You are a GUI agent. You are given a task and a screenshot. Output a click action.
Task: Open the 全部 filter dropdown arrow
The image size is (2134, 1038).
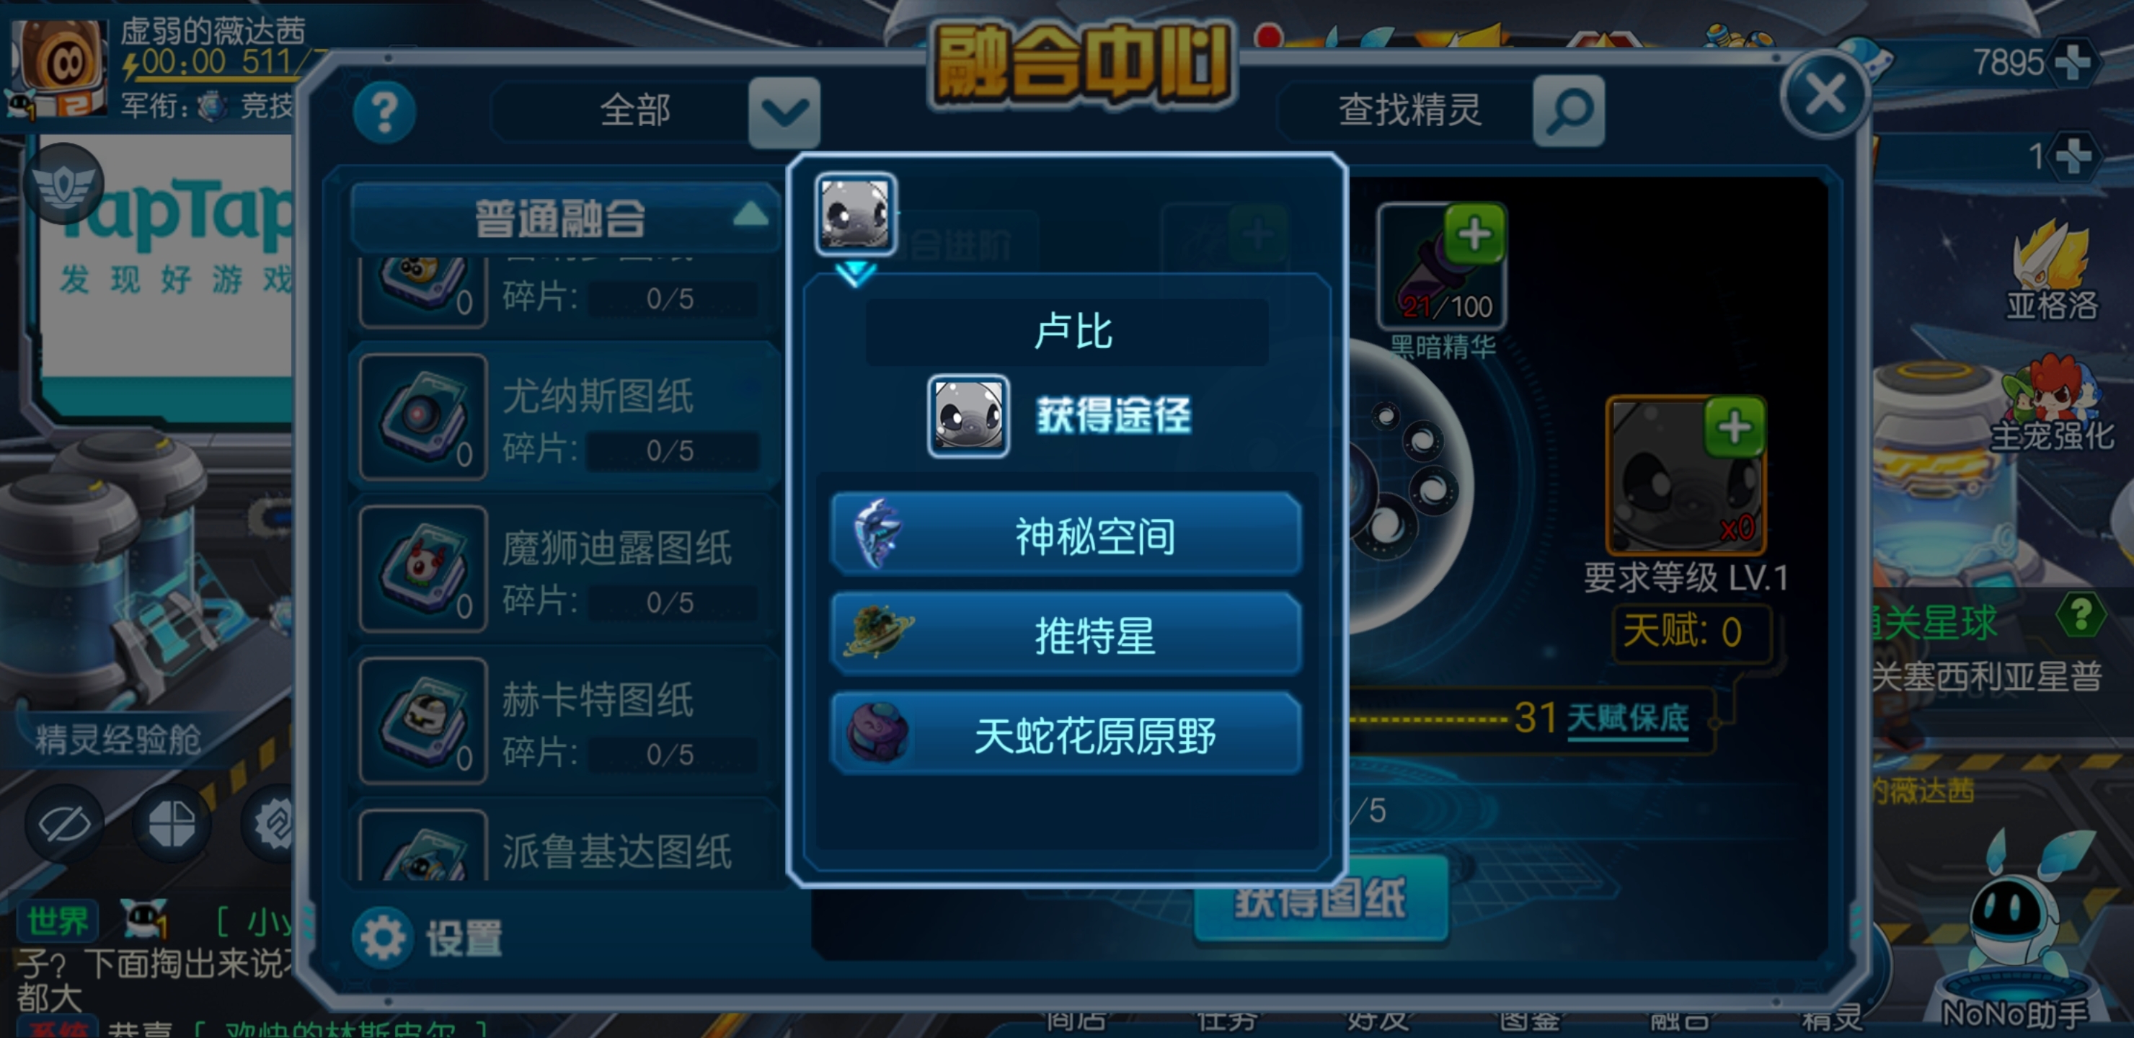pyautogui.click(x=784, y=112)
